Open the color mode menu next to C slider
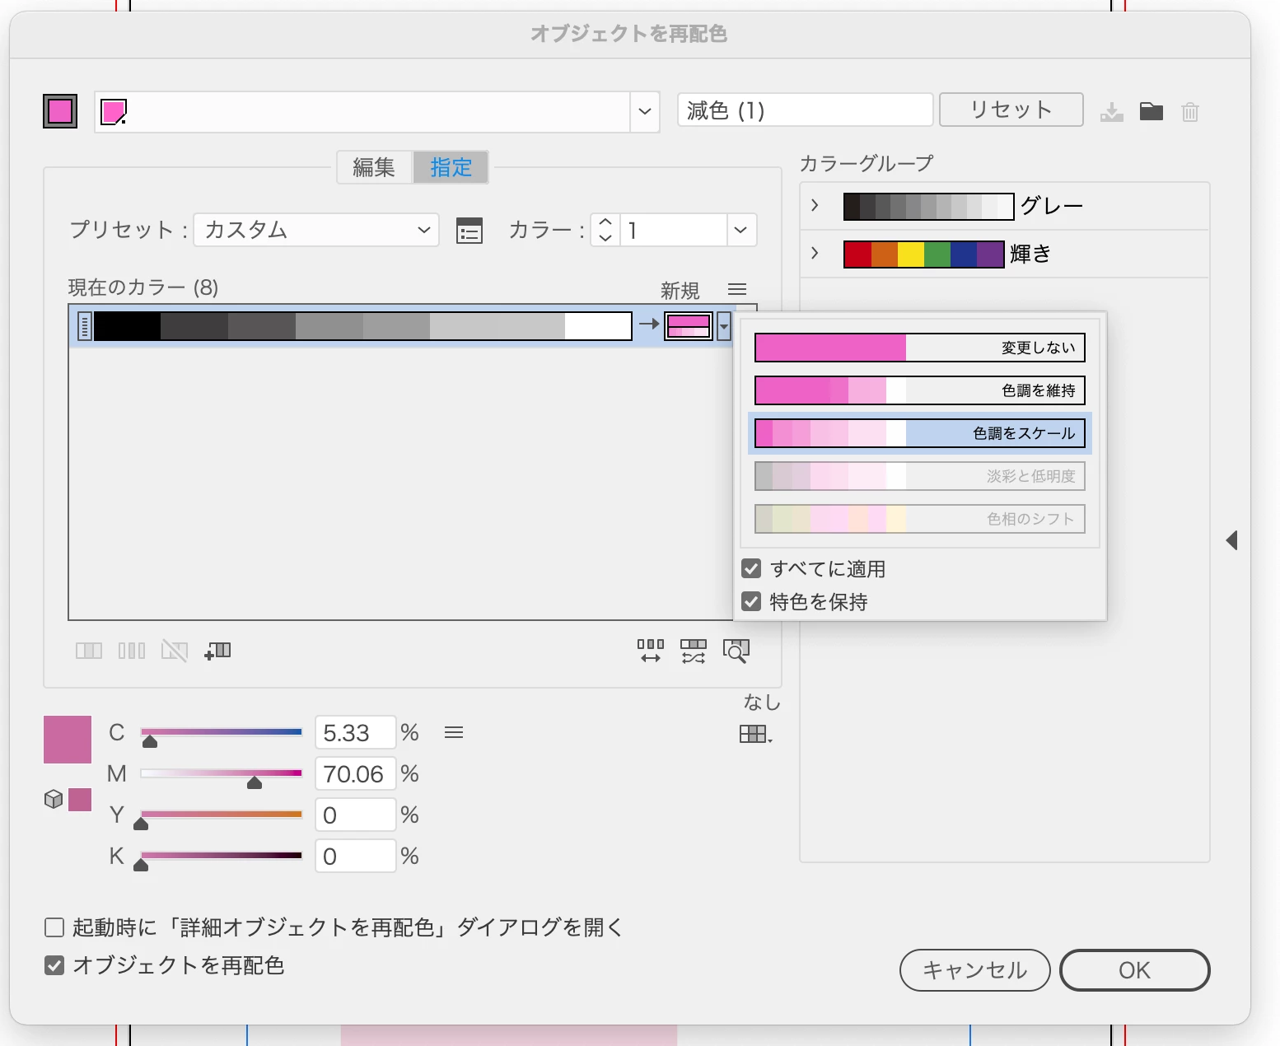 coord(454,732)
